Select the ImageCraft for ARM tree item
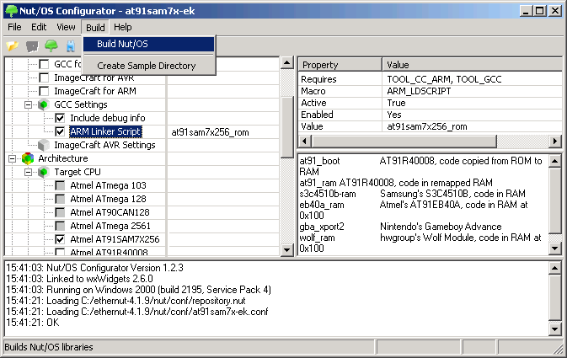Screen dimensions: 567x358 (95, 91)
